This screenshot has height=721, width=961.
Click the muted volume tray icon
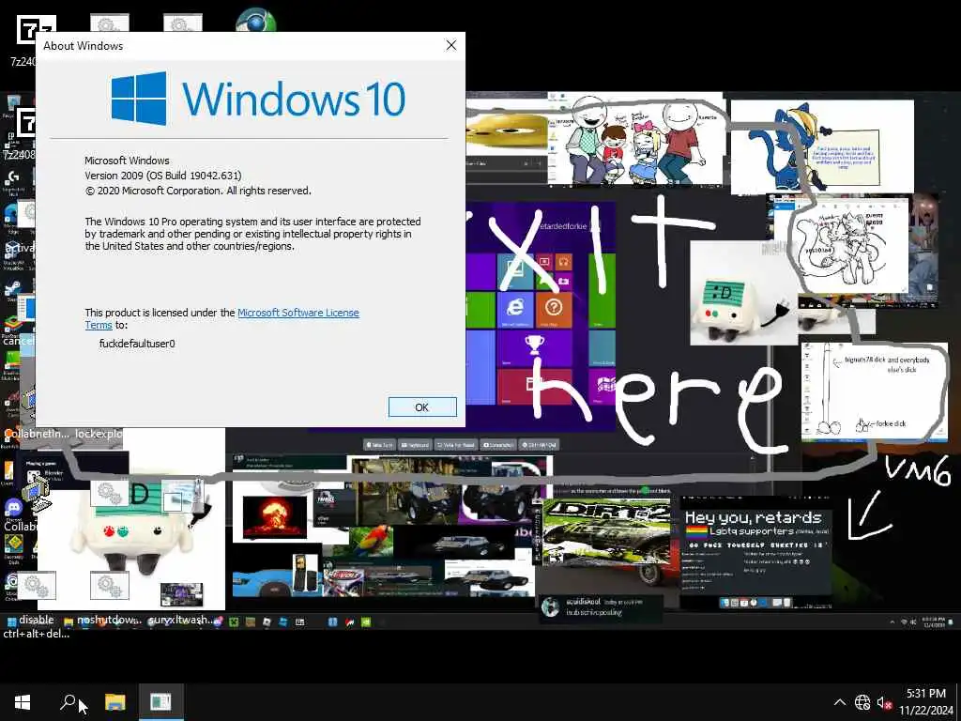coord(884,702)
